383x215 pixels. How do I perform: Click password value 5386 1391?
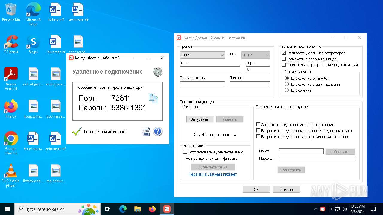pyautogui.click(x=129, y=108)
